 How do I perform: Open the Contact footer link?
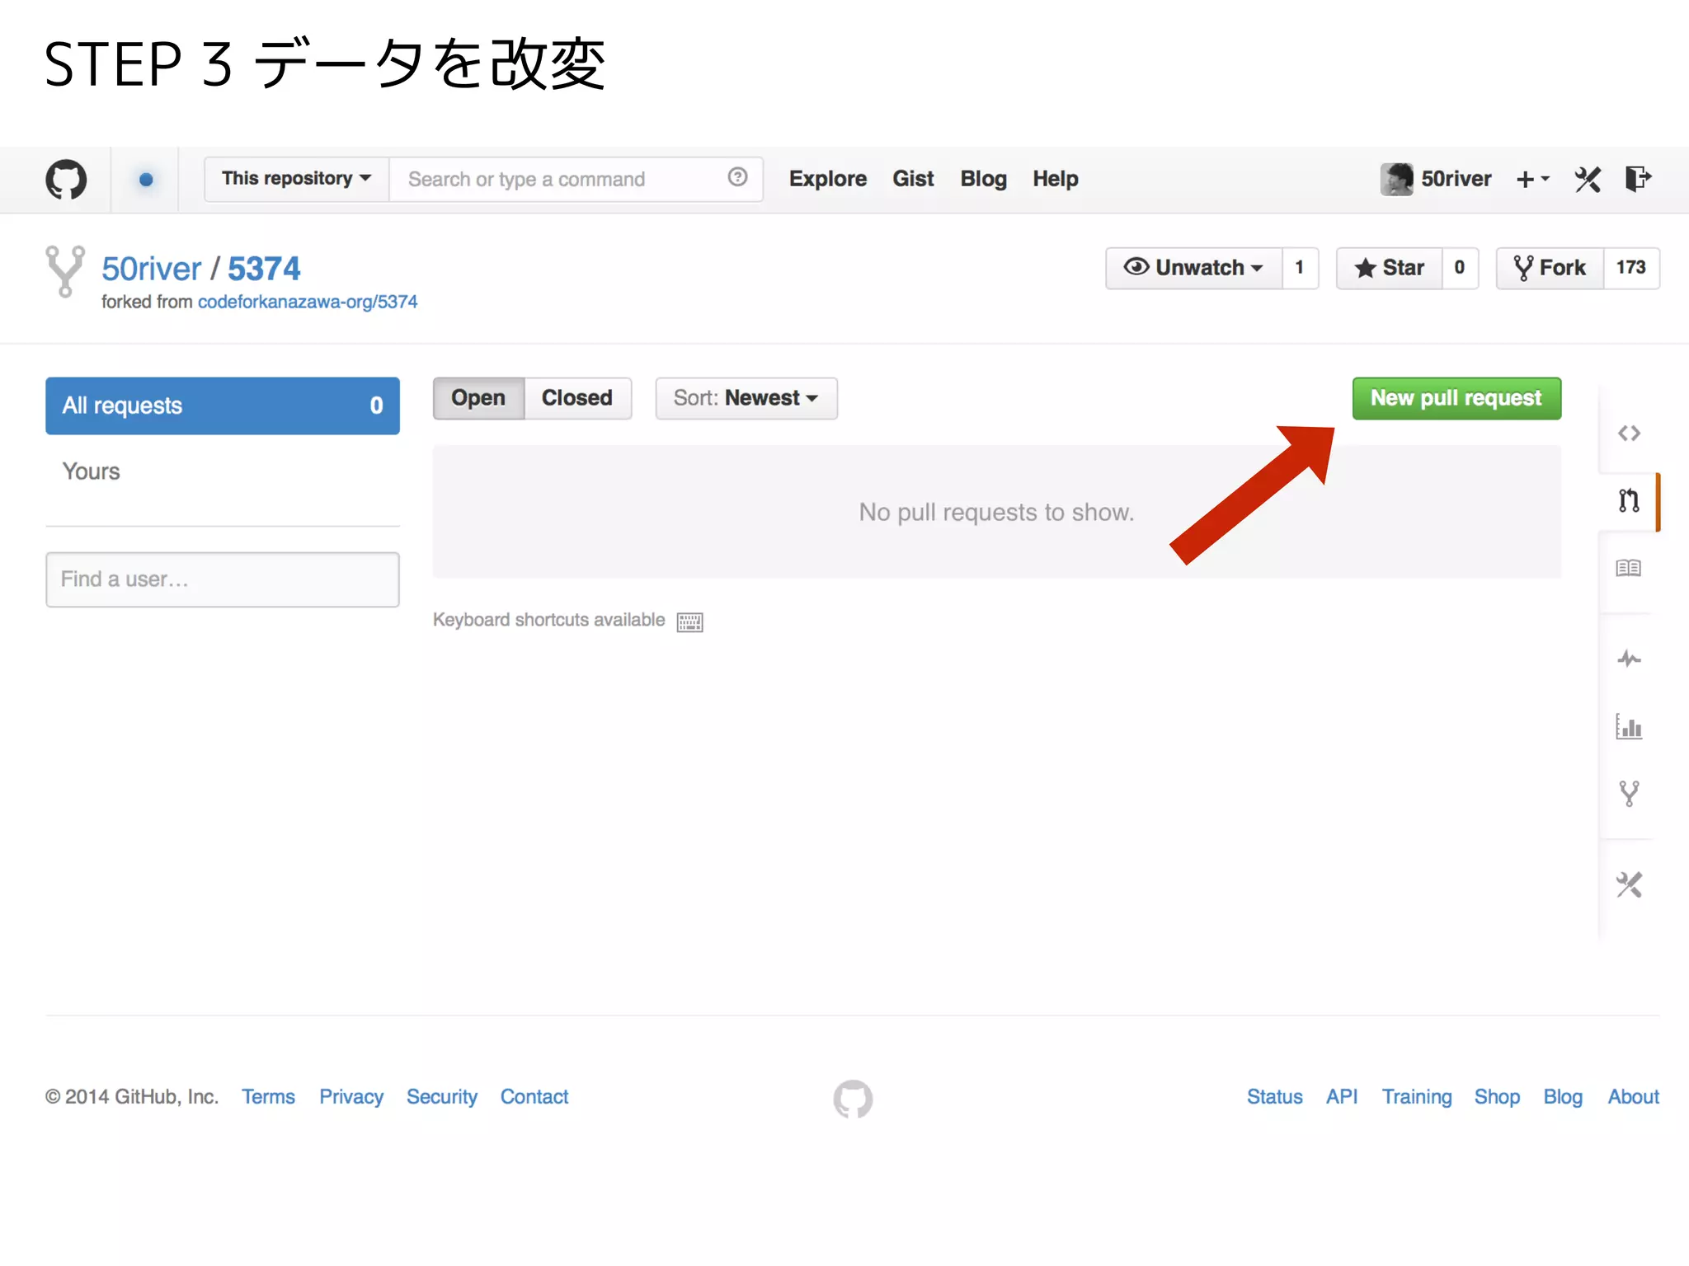coord(534,1097)
